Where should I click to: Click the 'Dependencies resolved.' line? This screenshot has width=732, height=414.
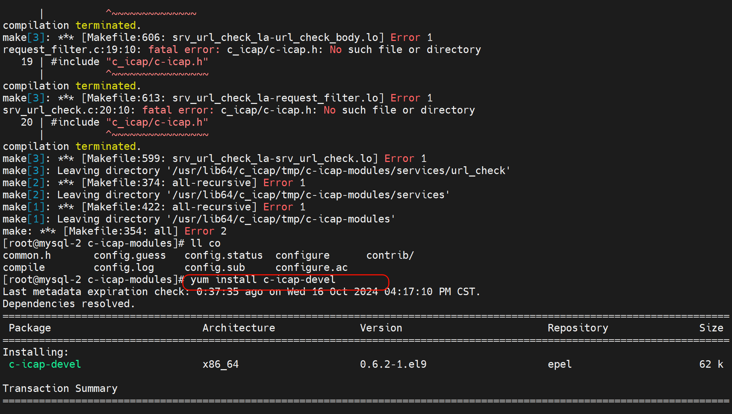pos(69,304)
